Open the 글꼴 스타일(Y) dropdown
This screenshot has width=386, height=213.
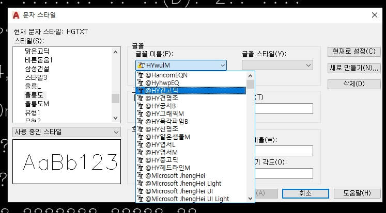click(277, 65)
